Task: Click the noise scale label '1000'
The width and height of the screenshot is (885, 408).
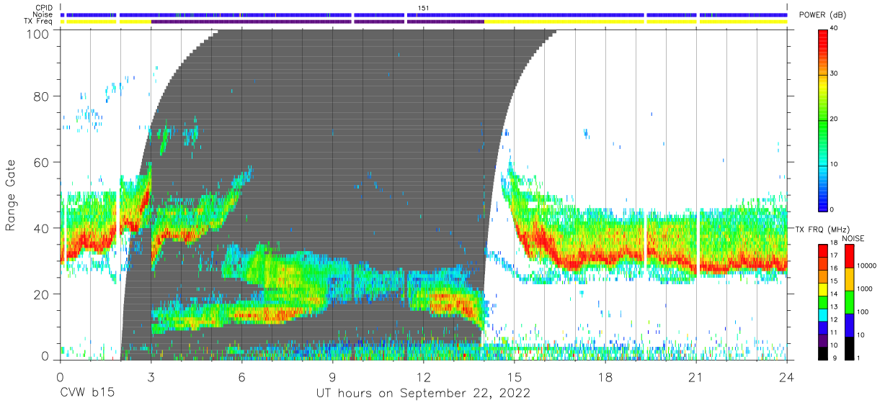Action: [866, 289]
